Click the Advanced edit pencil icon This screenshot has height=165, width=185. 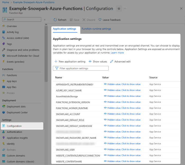[112, 61]
